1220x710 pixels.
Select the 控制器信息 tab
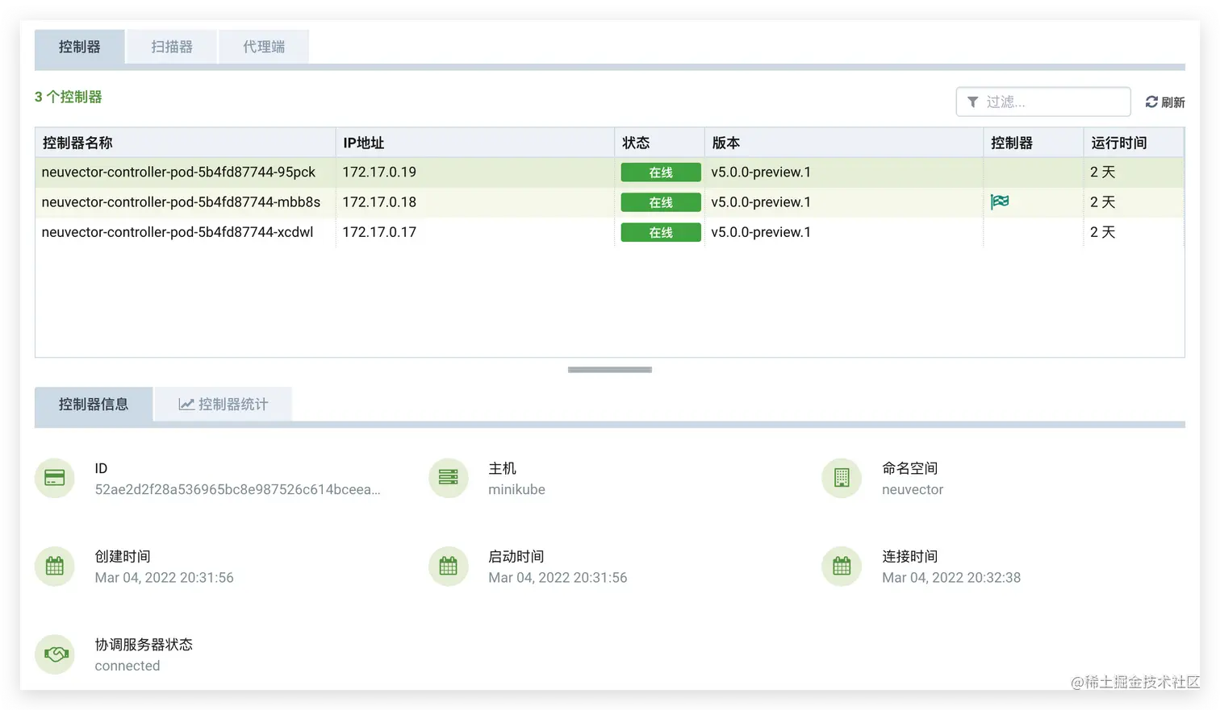[94, 405]
